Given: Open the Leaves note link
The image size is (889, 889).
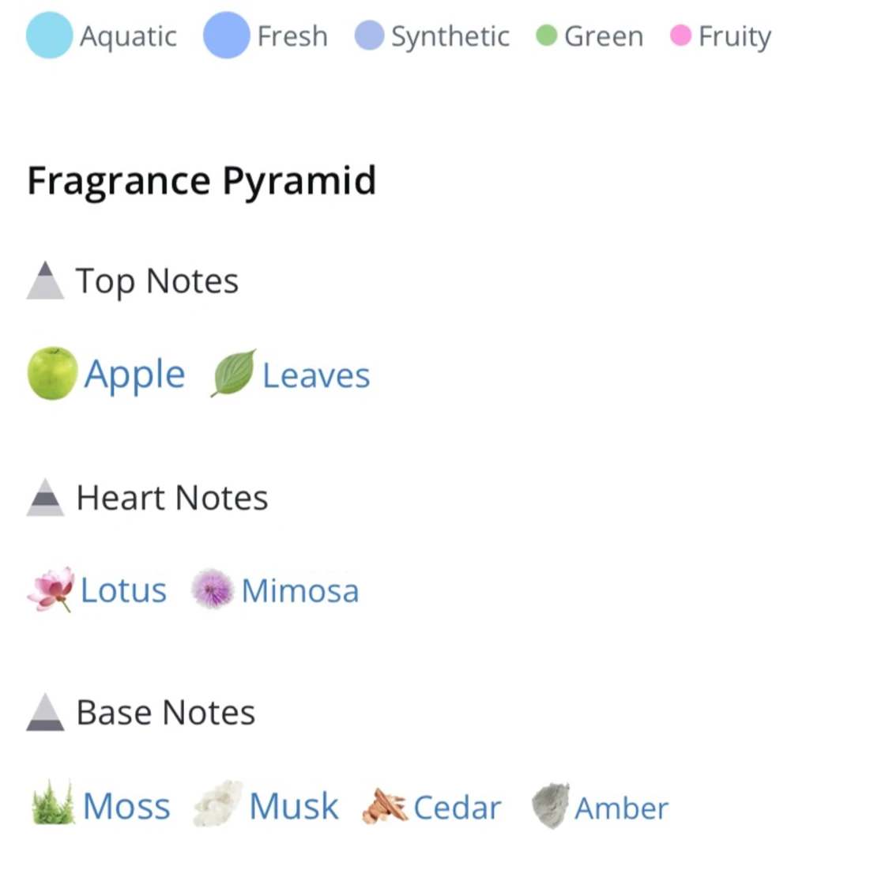Looking at the screenshot, I should click(x=316, y=375).
